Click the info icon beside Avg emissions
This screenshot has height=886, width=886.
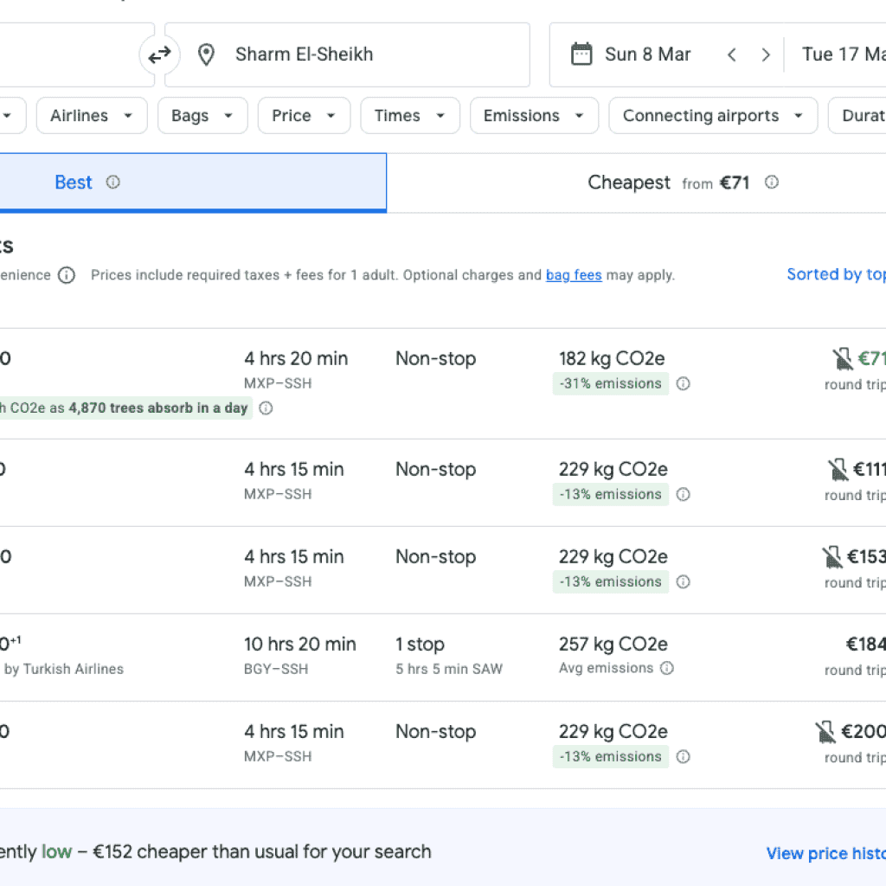(665, 668)
